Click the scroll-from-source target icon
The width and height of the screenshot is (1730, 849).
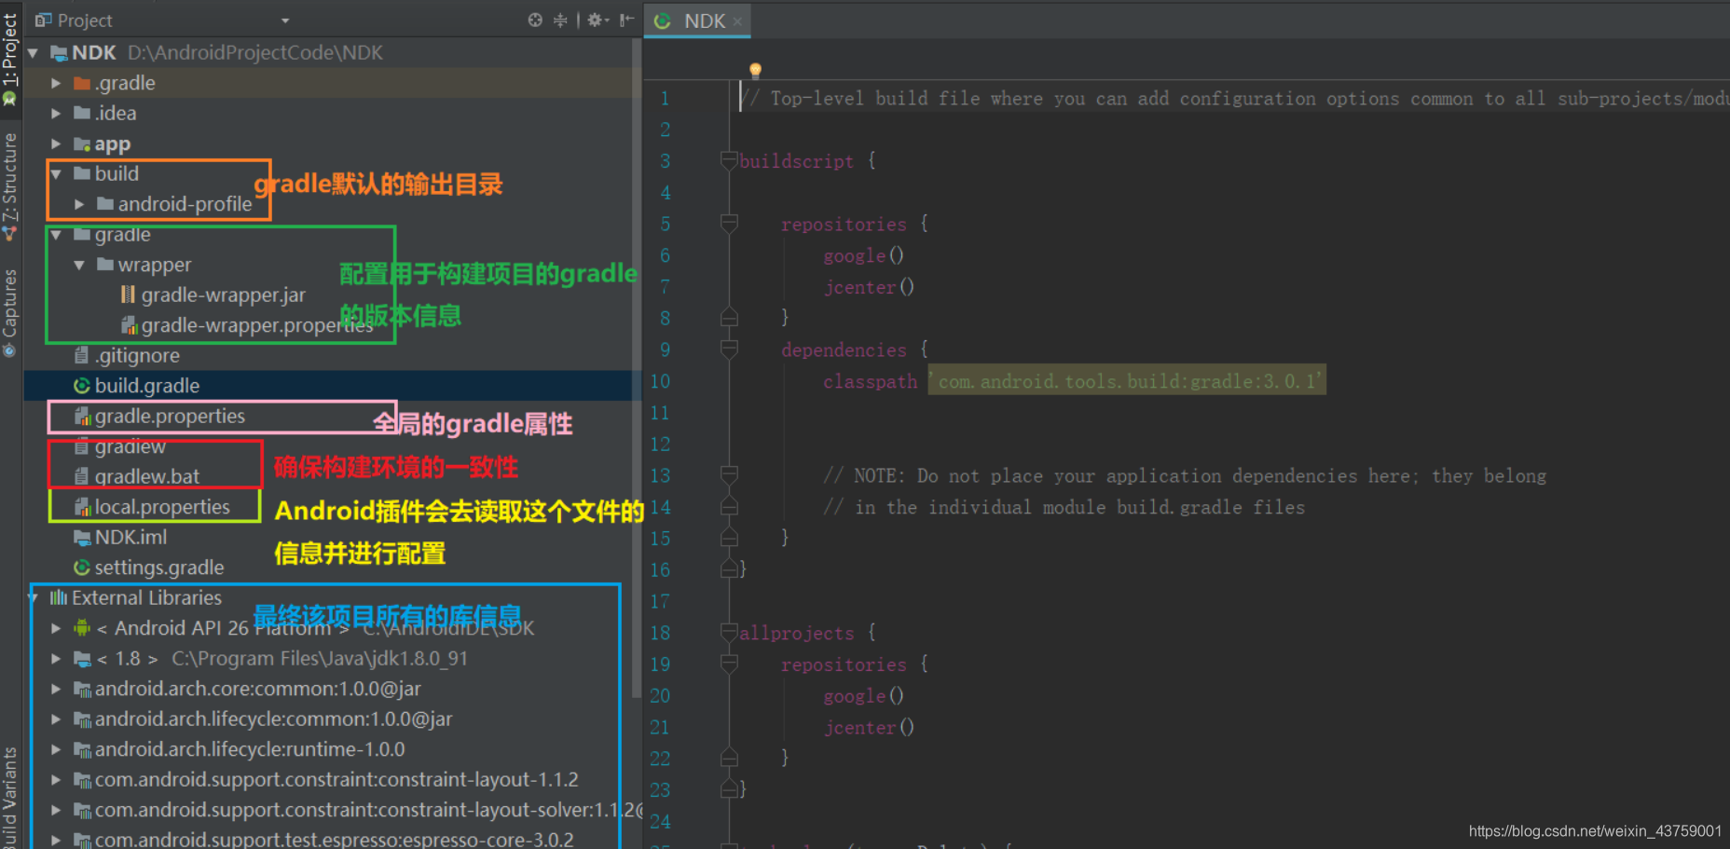[x=535, y=20]
